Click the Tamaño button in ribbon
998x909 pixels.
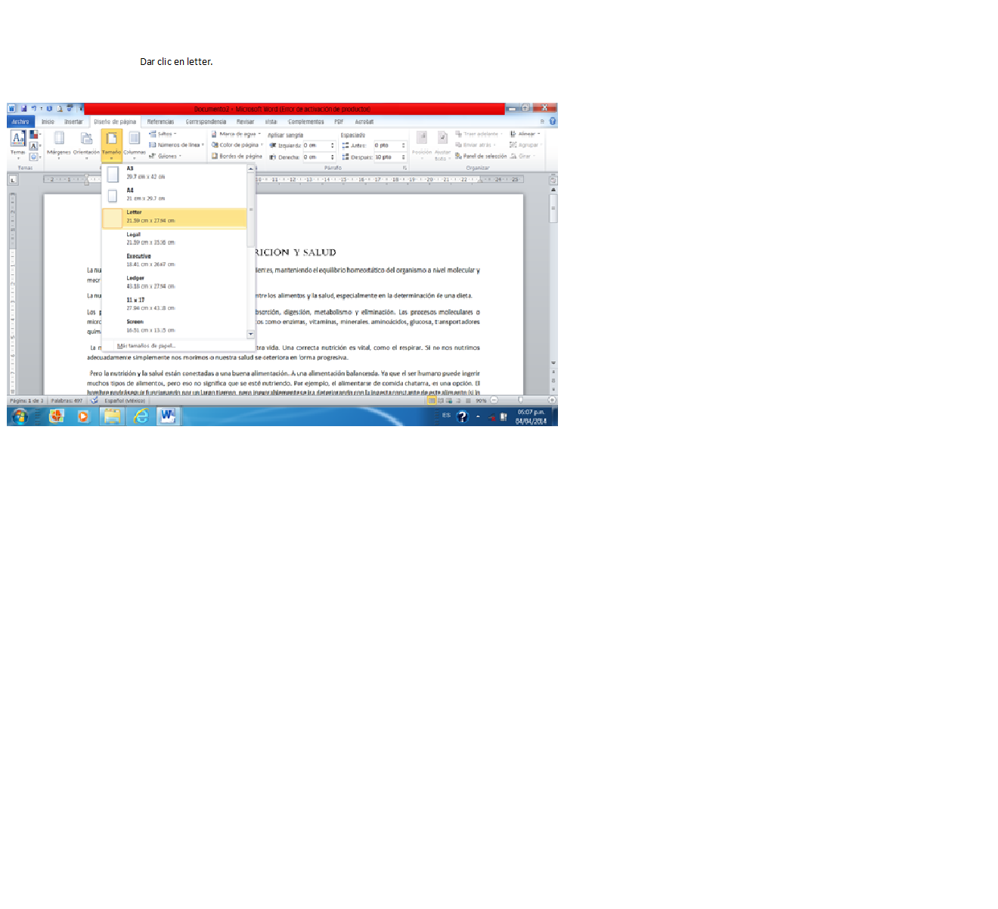[x=112, y=145]
